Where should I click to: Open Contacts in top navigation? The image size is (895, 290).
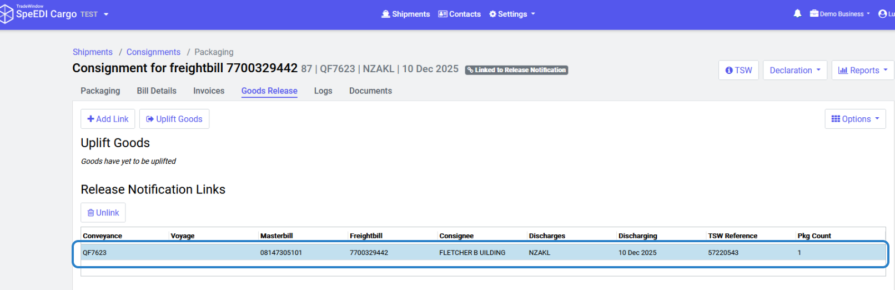460,14
